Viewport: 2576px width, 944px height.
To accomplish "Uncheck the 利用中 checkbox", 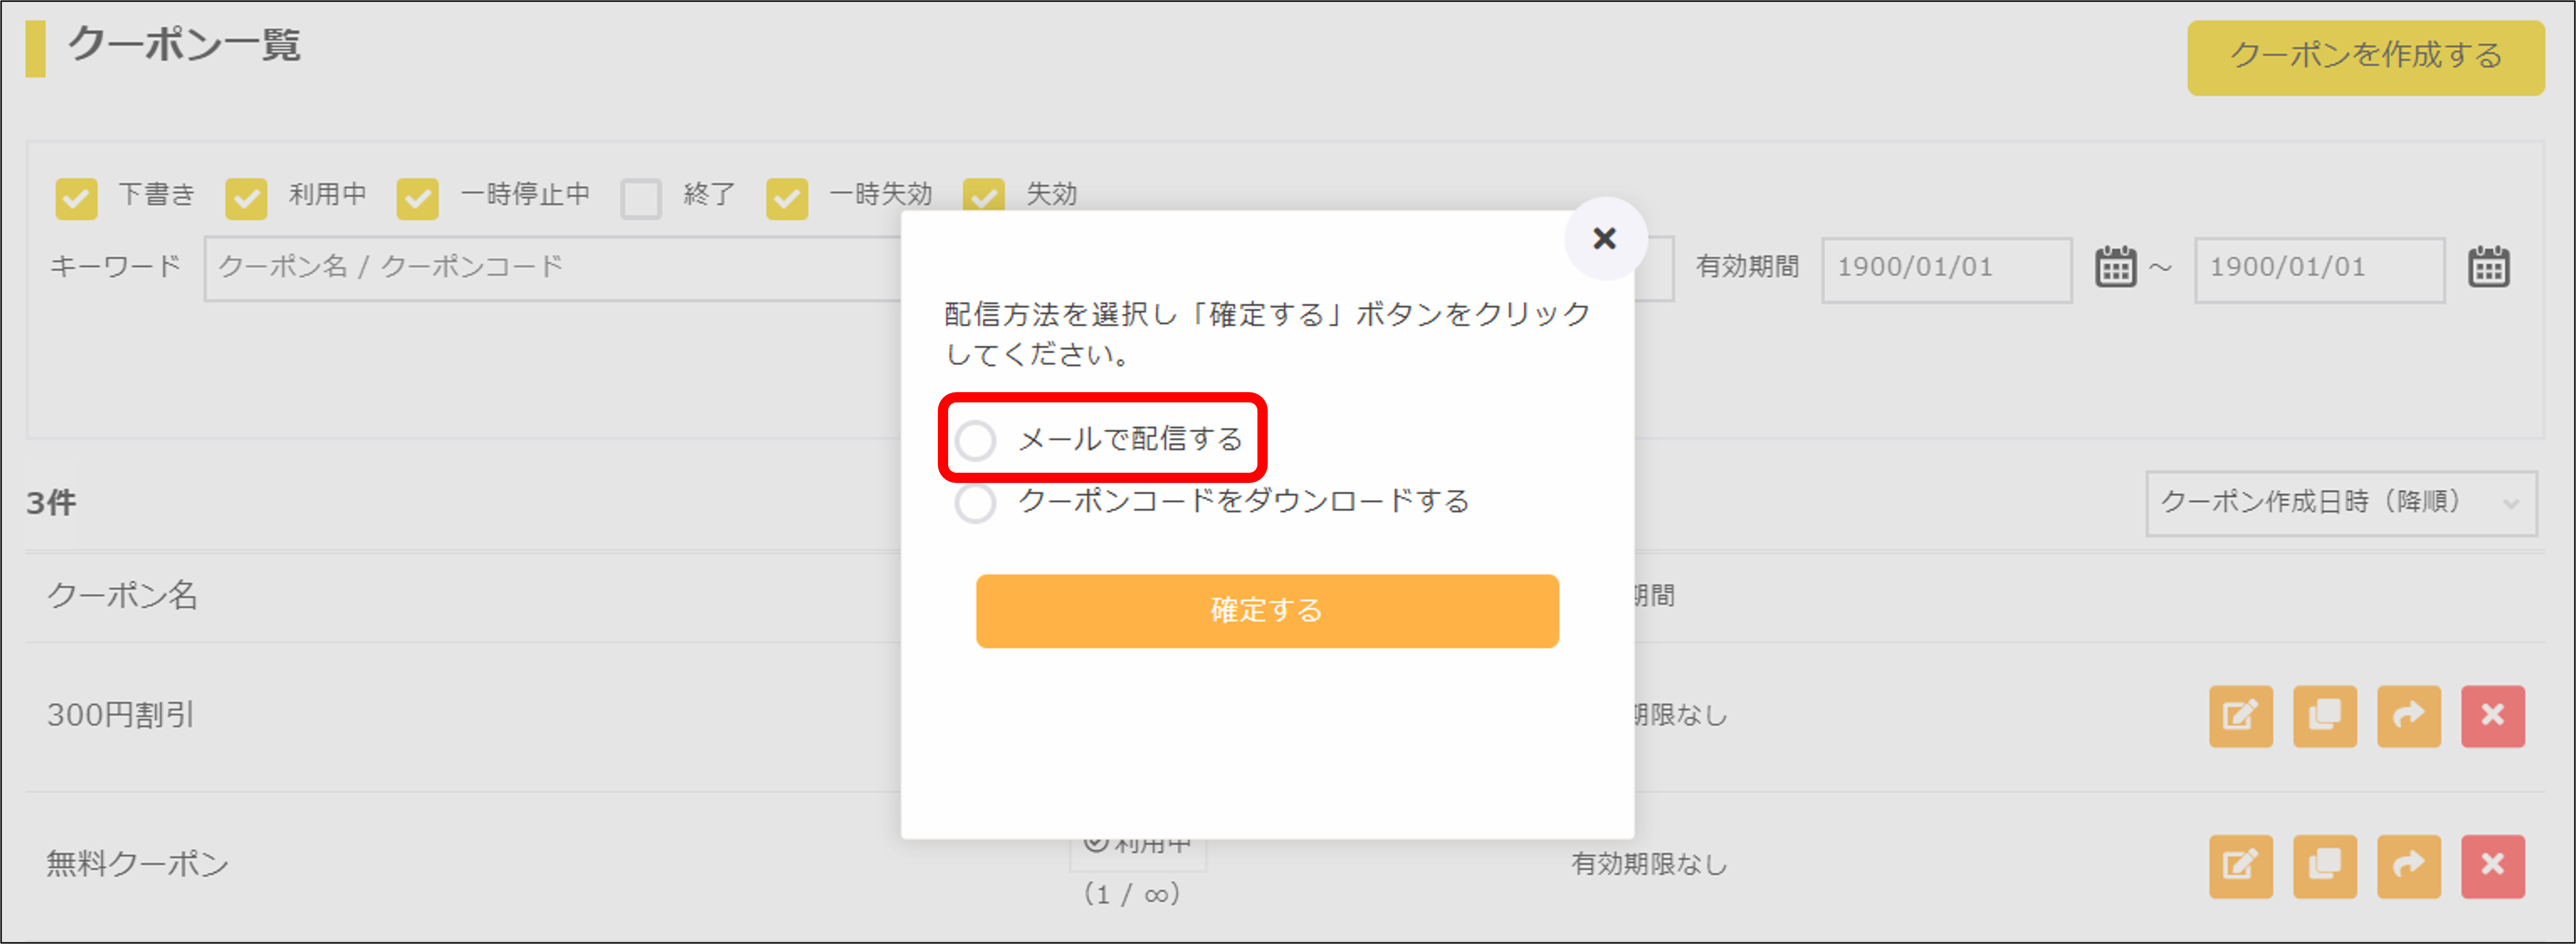I will [246, 198].
